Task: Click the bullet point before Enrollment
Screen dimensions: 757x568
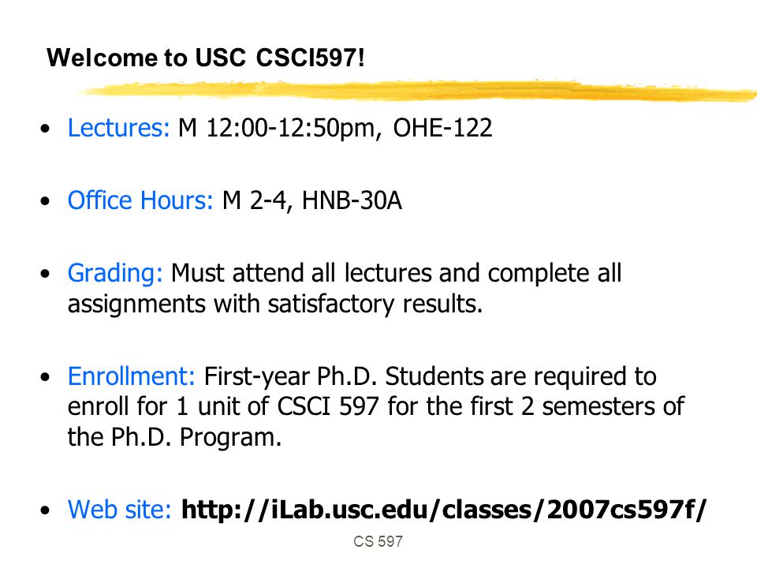Action: tap(46, 377)
